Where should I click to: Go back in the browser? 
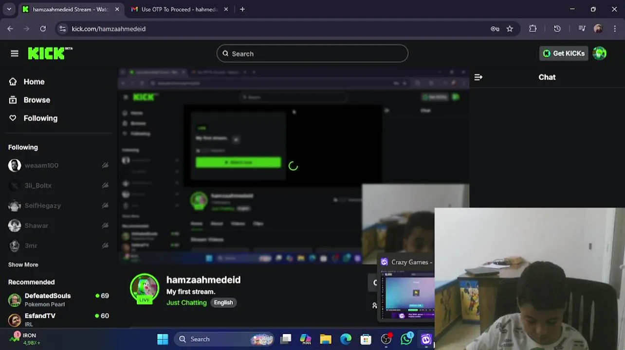tap(10, 29)
